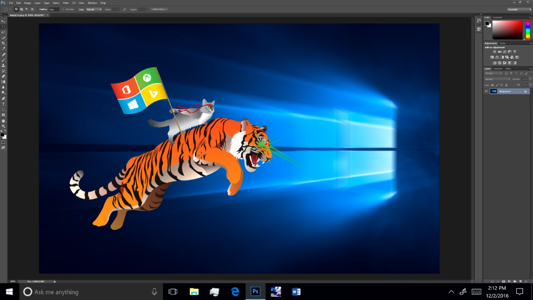Screen dimensions: 533x300
Task: Toggle lock all in Layers panel
Action: (x=506, y=85)
